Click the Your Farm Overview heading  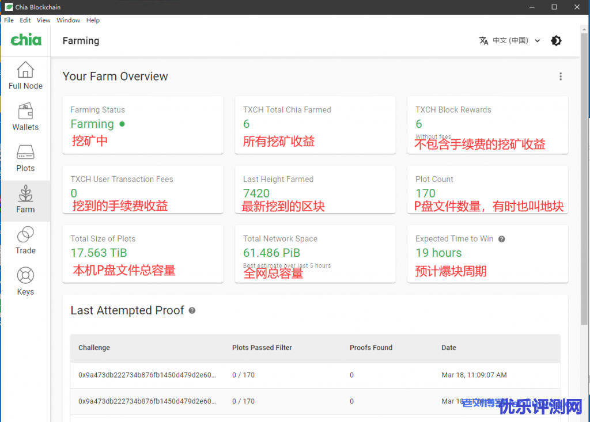click(115, 77)
